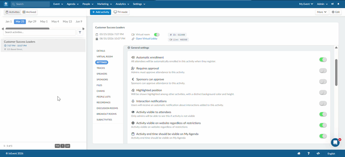Click the link icon beside Open Virtual Lobby

[133, 39]
